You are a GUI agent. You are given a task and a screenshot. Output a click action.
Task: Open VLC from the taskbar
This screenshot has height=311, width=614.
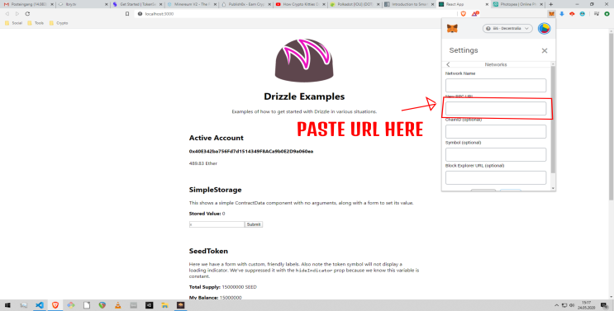118,305
